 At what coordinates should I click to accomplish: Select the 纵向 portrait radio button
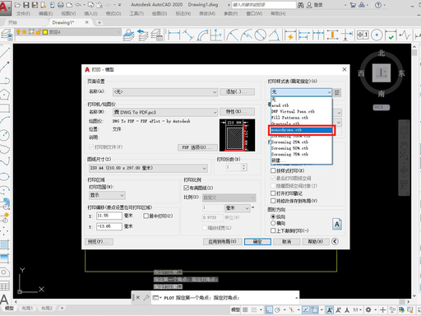click(273, 216)
